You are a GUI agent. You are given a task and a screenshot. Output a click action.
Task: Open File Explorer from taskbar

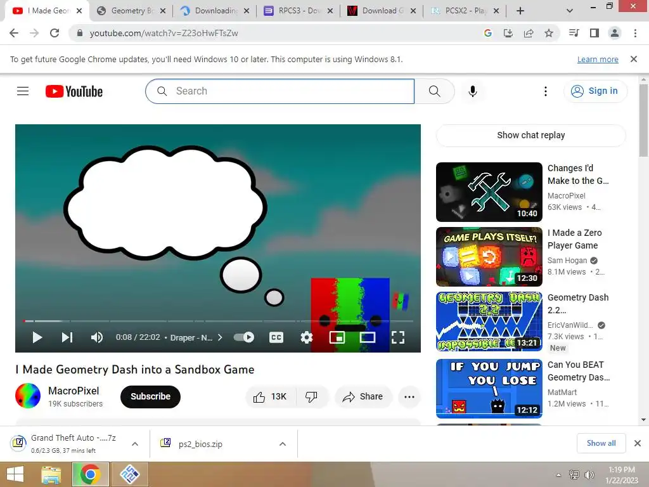[51, 475]
